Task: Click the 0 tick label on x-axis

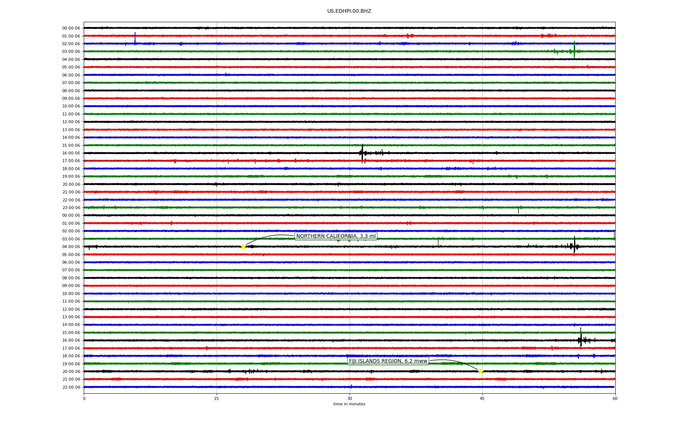Action: (x=84, y=398)
